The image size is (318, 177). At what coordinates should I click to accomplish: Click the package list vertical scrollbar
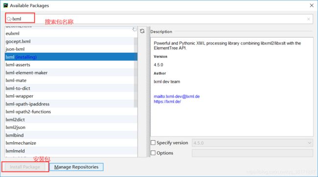(x=136, y=72)
